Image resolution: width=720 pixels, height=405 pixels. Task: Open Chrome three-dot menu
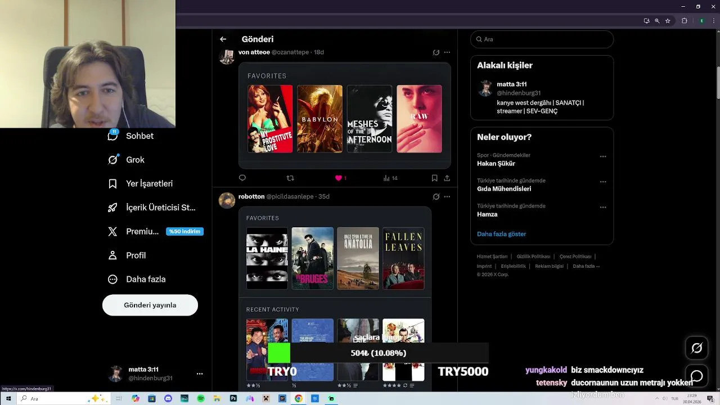tap(713, 21)
